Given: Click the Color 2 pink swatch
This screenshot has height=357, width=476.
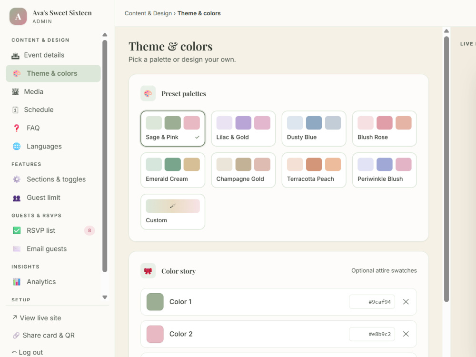Looking at the screenshot, I should click(x=155, y=334).
